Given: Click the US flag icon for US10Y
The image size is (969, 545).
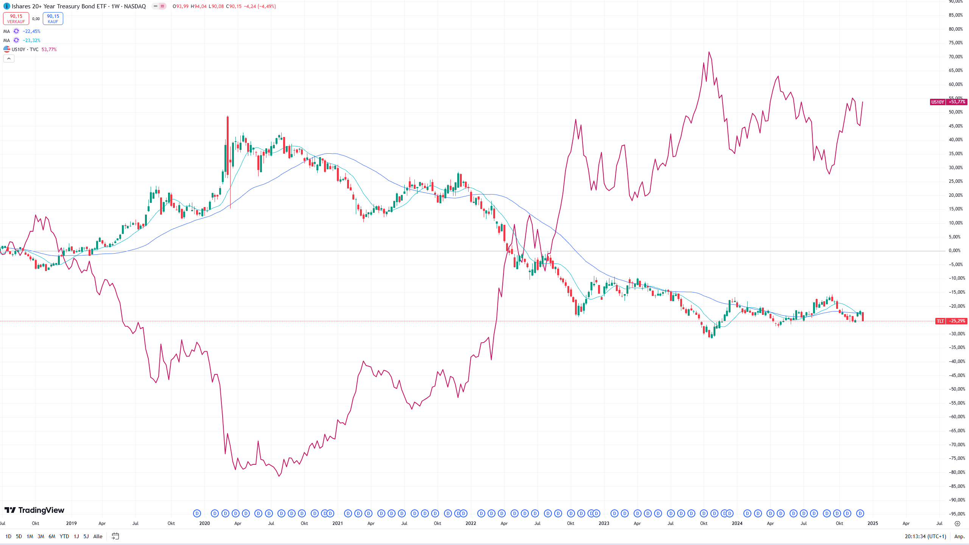Looking at the screenshot, I should pos(7,50).
